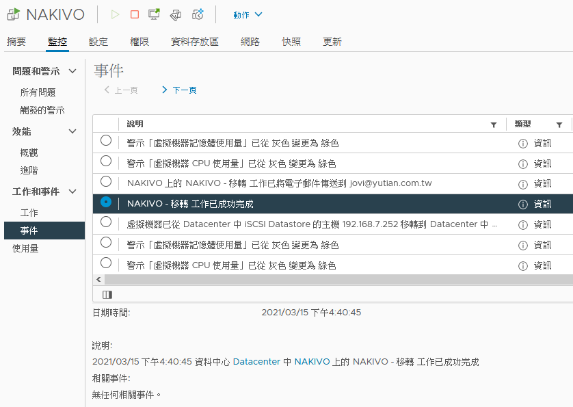Image resolution: width=573 pixels, height=407 pixels.
Task: Collapse the 工作和事件 section
Action: tap(72, 192)
